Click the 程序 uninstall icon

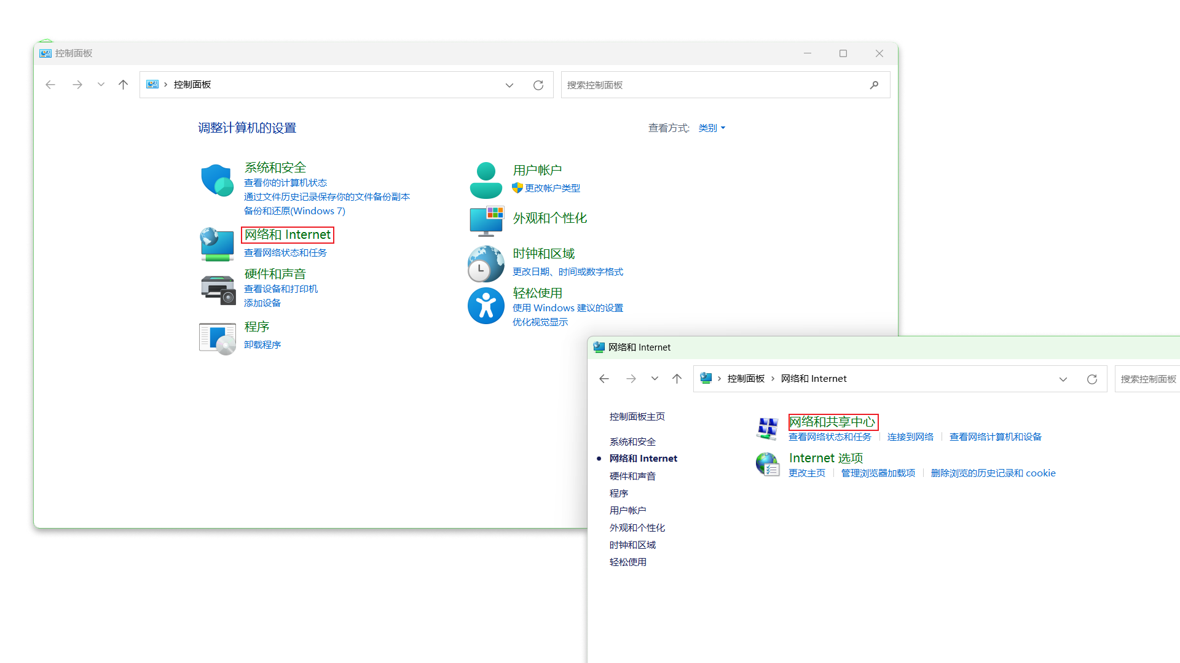(216, 338)
